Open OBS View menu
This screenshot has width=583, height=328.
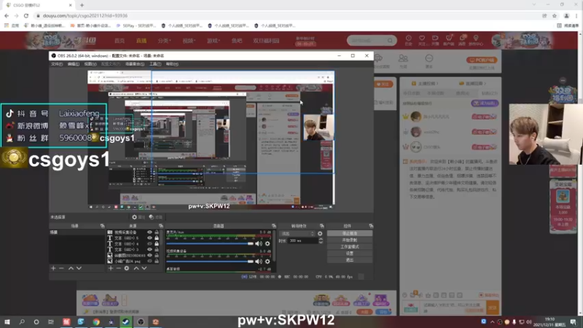click(90, 64)
